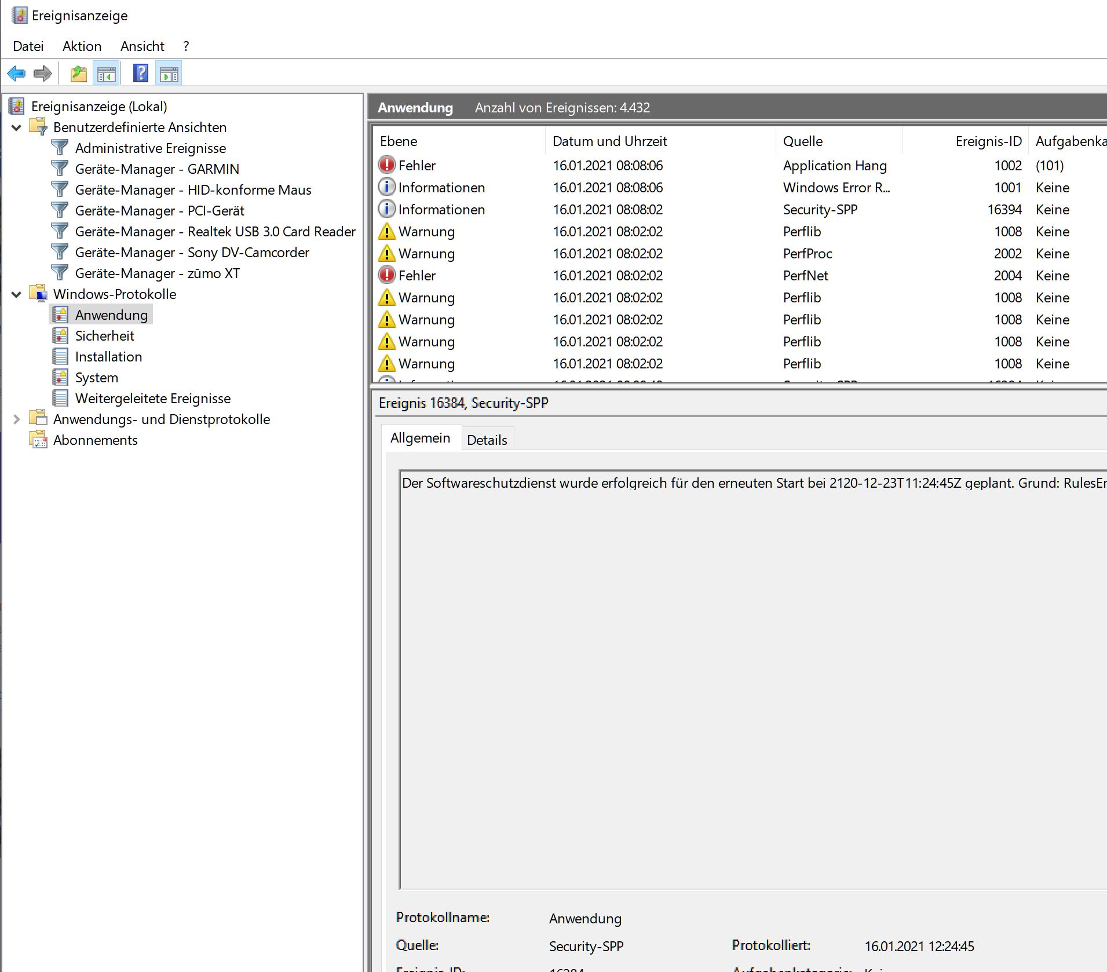Sort events by Ereignis-ID column header
The image size is (1107, 972).
966,141
